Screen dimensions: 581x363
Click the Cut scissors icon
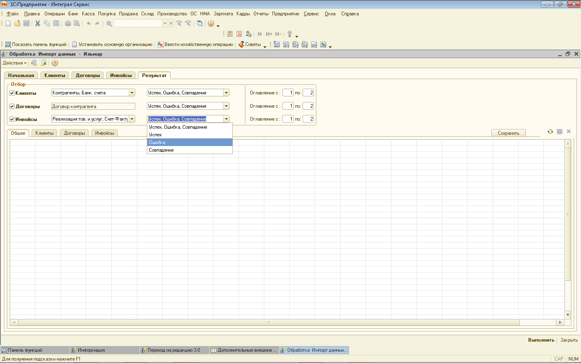click(38, 23)
